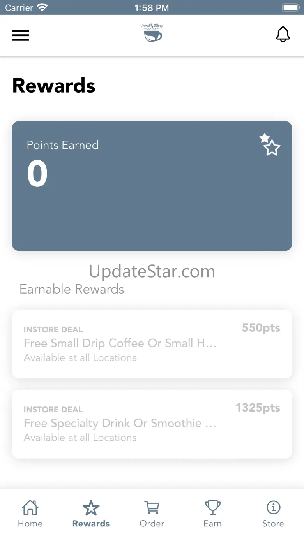Switch to the Order tab label

[x=152, y=524]
